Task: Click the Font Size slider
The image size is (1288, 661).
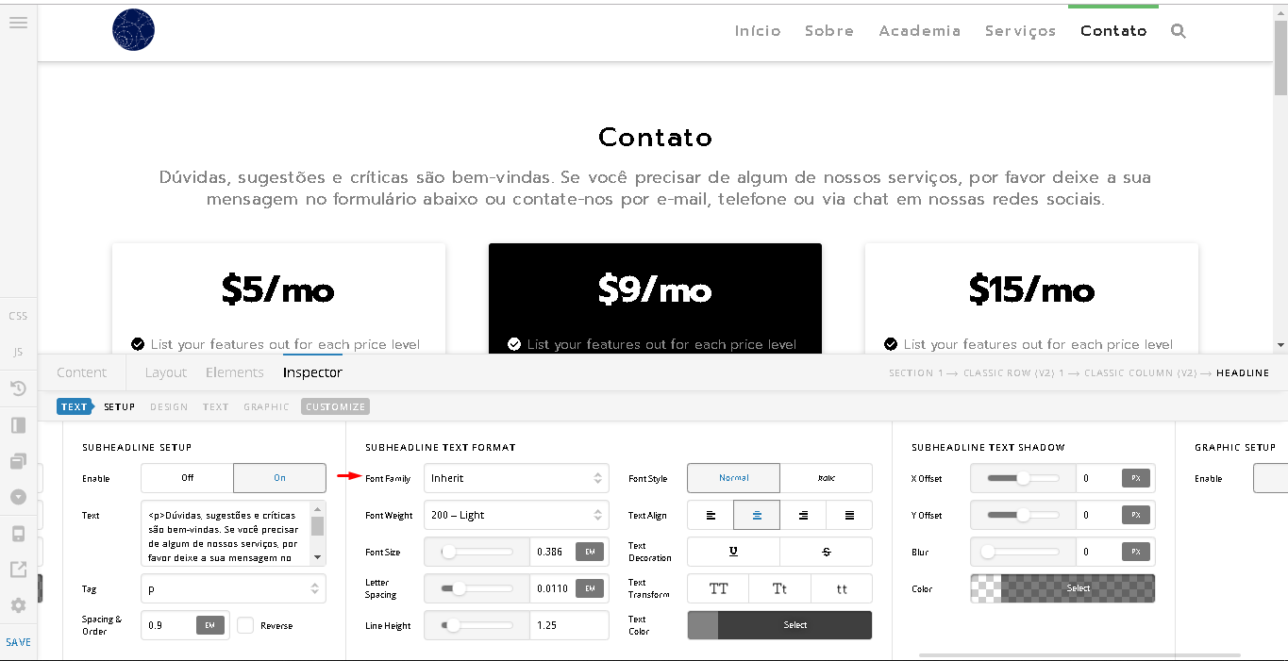Action: pos(477,552)
